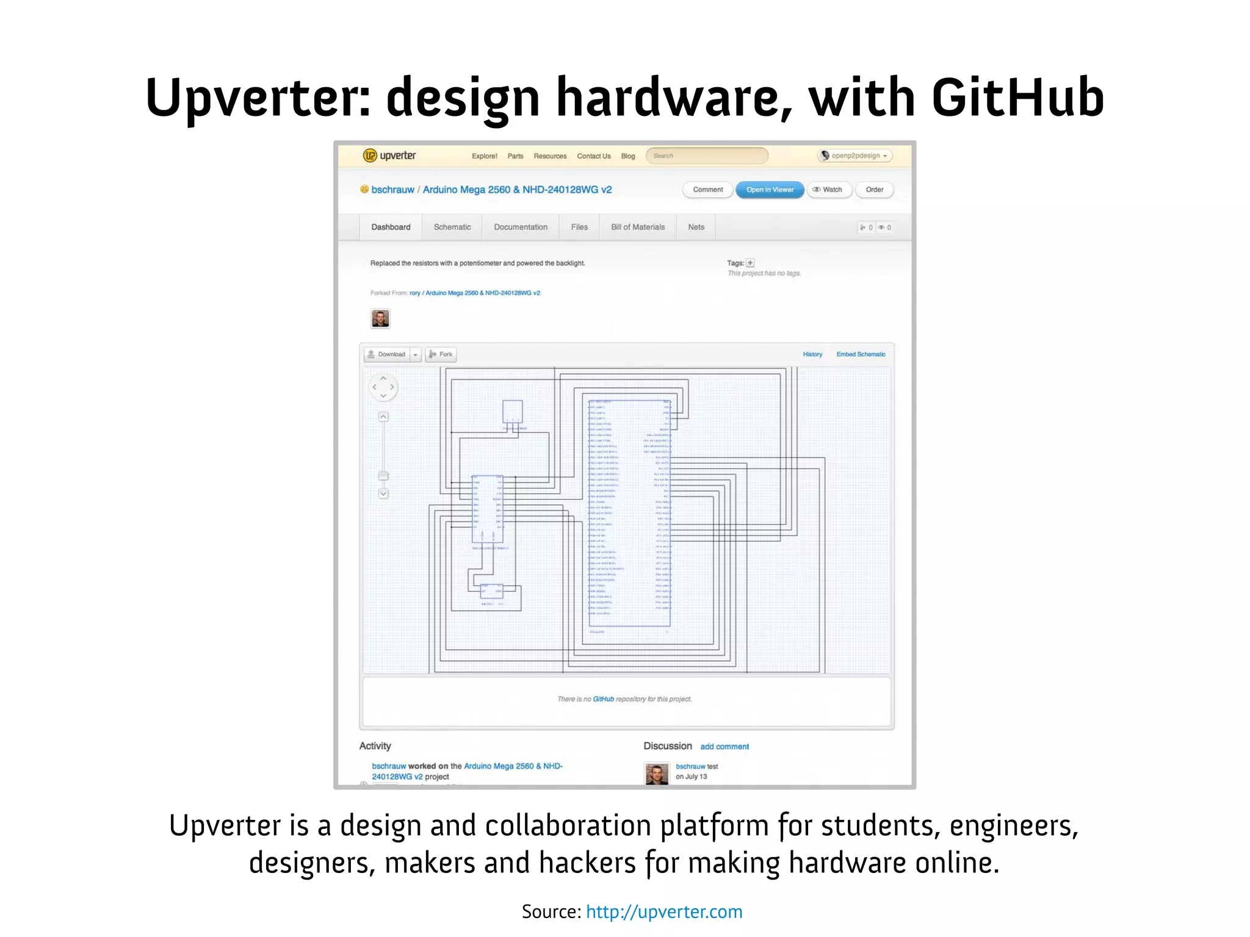Viewport: 1250px width, 937px height.
Task: Click the Open in Viewer button
Action: click(770, 190)
